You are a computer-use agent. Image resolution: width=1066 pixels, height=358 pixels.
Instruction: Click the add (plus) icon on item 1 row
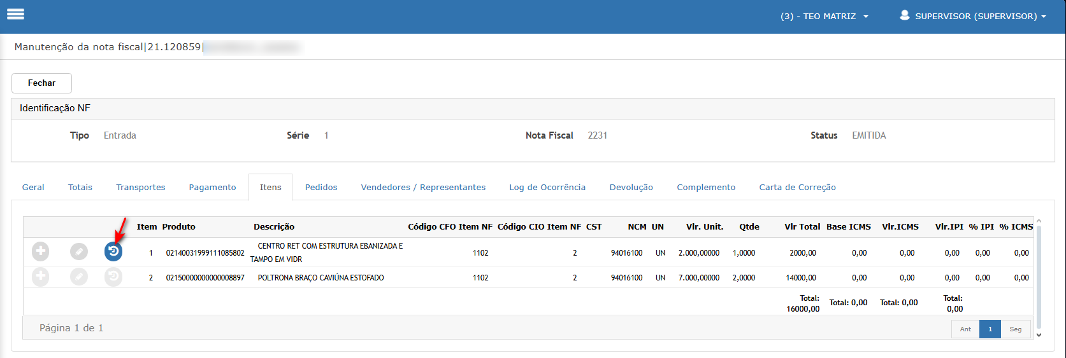40,252
